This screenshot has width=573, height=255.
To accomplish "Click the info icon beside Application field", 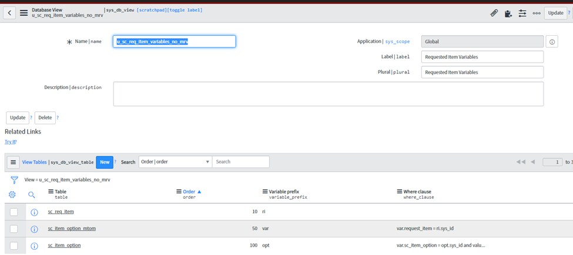I will pyautogui.click(x=552, y=42).
